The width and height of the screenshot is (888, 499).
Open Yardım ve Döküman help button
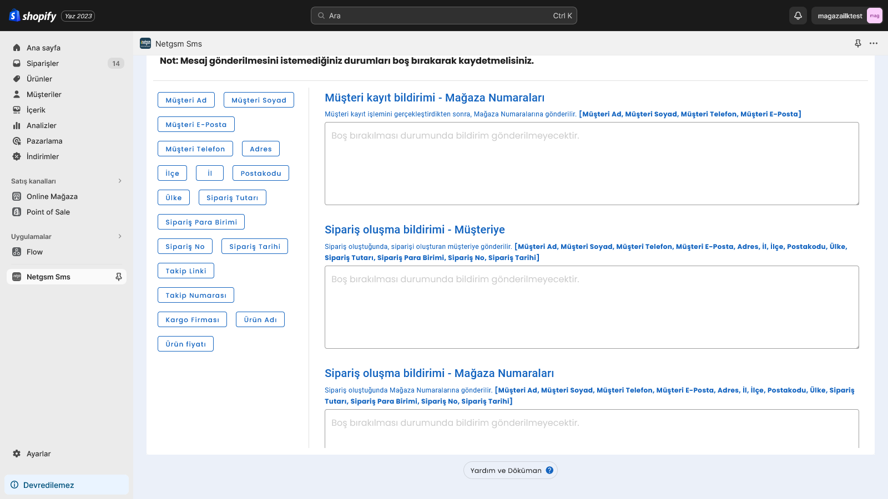click(x=511, y=470)
